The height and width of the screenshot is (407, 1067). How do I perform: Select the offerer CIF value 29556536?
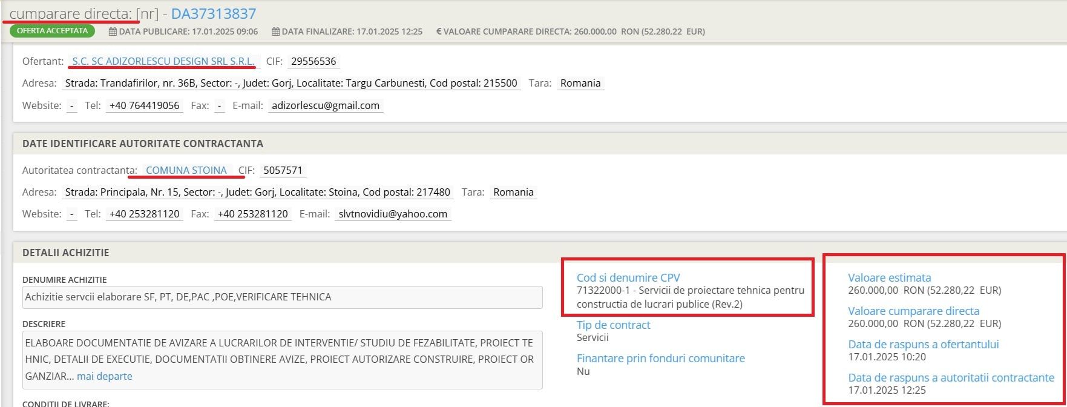click(313, 61)
